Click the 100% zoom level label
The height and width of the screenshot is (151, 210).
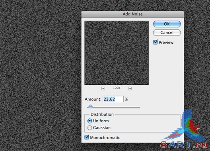coord(117,88)
